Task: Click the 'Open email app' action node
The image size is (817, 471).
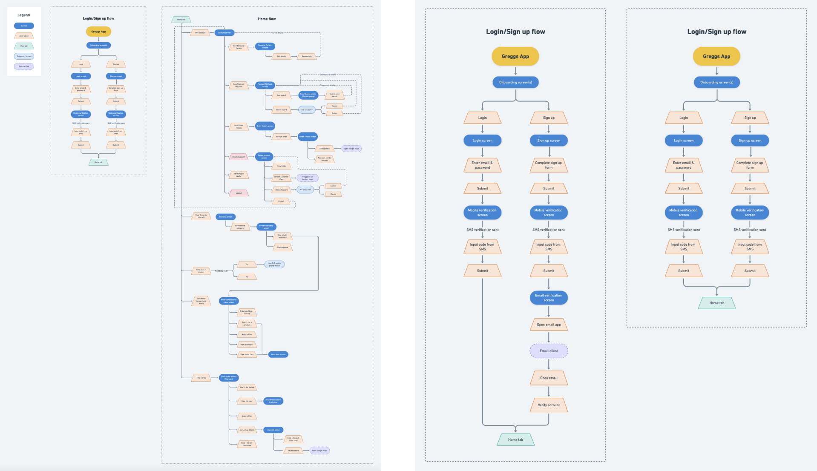Action: [x=549, y=325]
